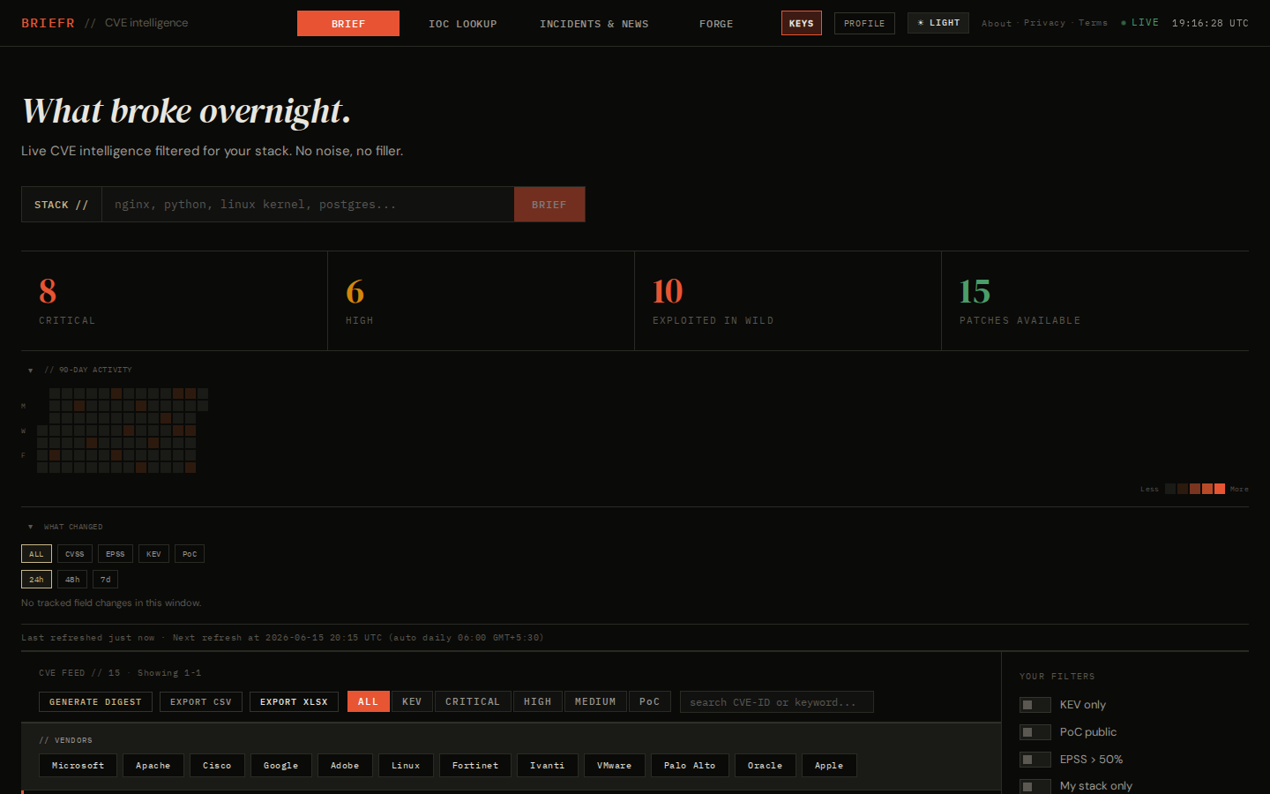Screen dimensions: 1270x794
Task: Focus the CVE-ID search field
Action: tap(776, 701)
